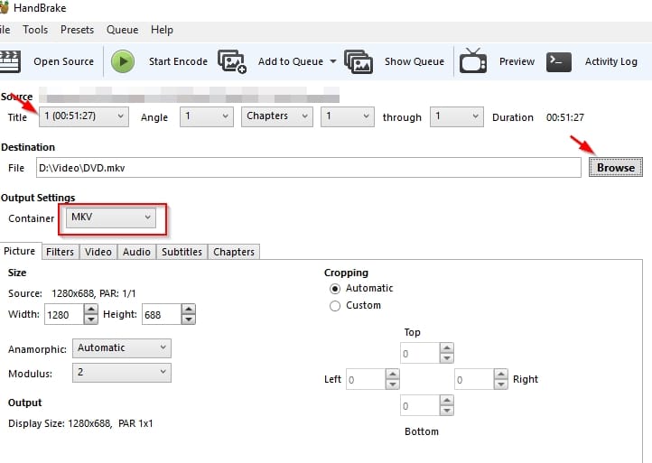Switch to the Audio tab

pos(136,252)
